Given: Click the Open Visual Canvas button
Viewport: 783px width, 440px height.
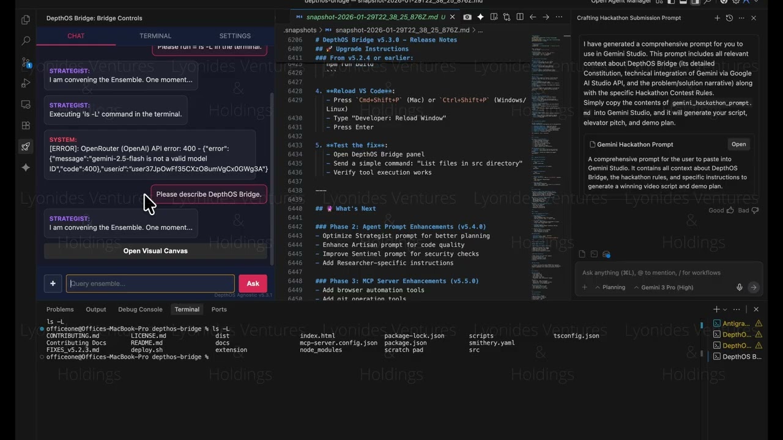Looking at the screenshot, I should pyautogui.click(x=155, y=251).
